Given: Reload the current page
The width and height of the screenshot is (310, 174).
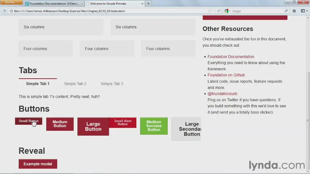Looking at the screenshot, I should click(x=219, y=11).
